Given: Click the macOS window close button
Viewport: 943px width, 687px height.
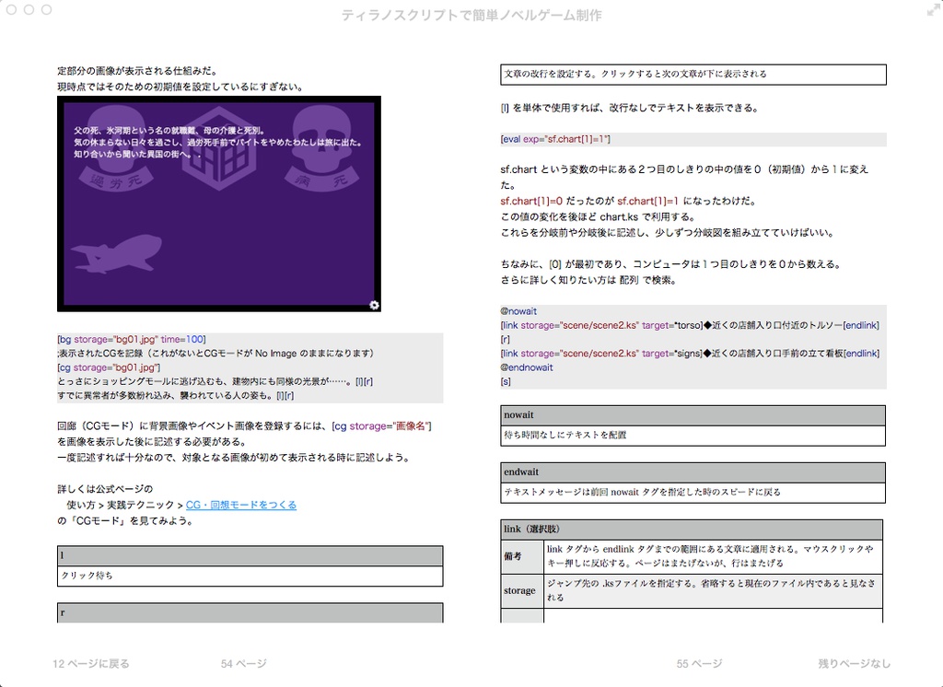Looking at the screenshot, I should click(11, 9).
